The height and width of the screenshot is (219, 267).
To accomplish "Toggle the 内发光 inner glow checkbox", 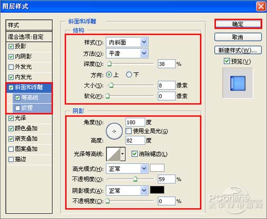I will pyautogui.click(x=11, y=77).
